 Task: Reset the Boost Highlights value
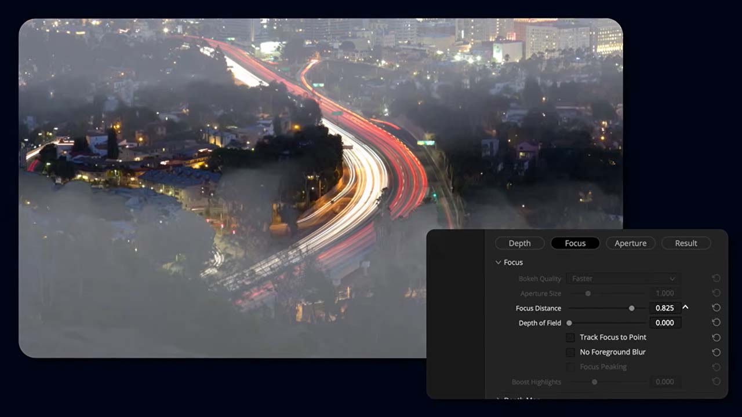point(716,382)
